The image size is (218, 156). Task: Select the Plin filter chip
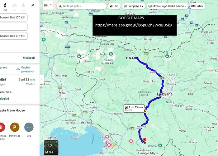114,6
